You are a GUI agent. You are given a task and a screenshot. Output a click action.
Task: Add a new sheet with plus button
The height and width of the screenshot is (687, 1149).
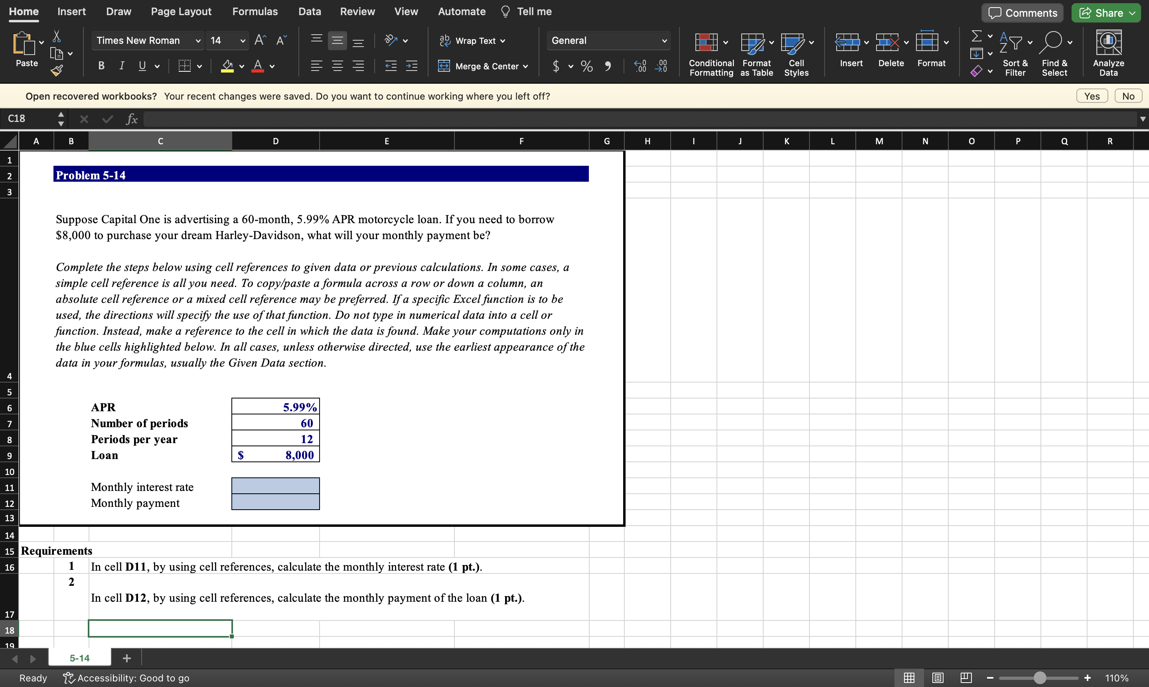tap(126, 658)
